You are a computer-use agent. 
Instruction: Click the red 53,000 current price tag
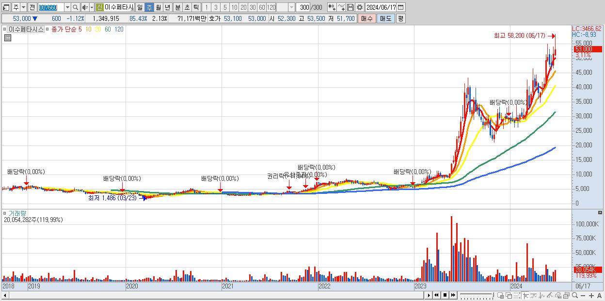(587, 49)
